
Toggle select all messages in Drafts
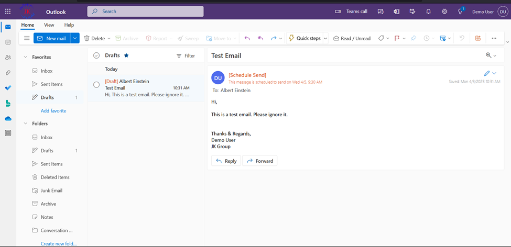96,55
